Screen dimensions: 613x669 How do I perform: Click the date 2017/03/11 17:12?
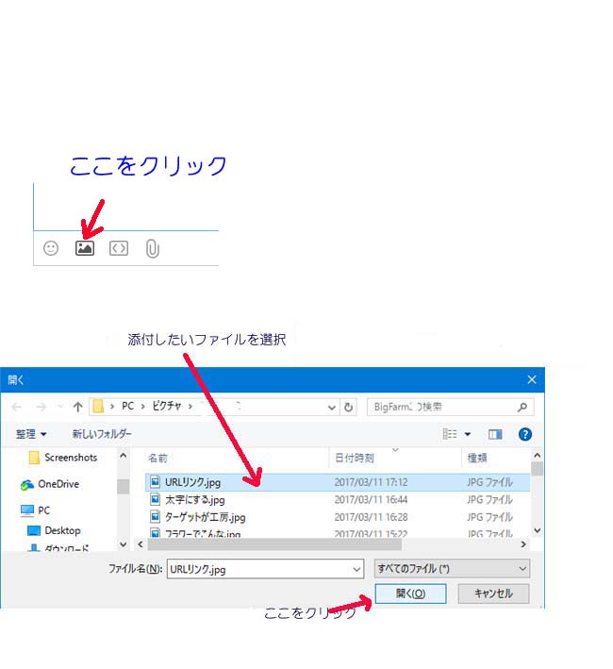(x=371, y=482)
